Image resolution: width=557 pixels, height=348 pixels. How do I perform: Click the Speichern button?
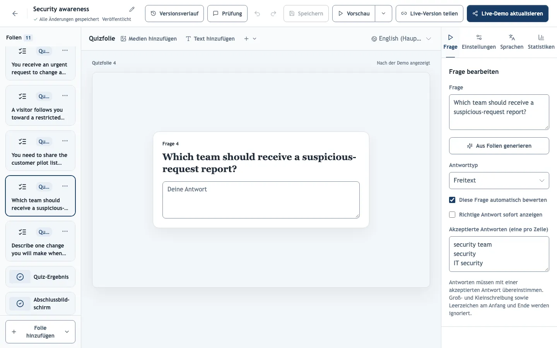[306, 14]
